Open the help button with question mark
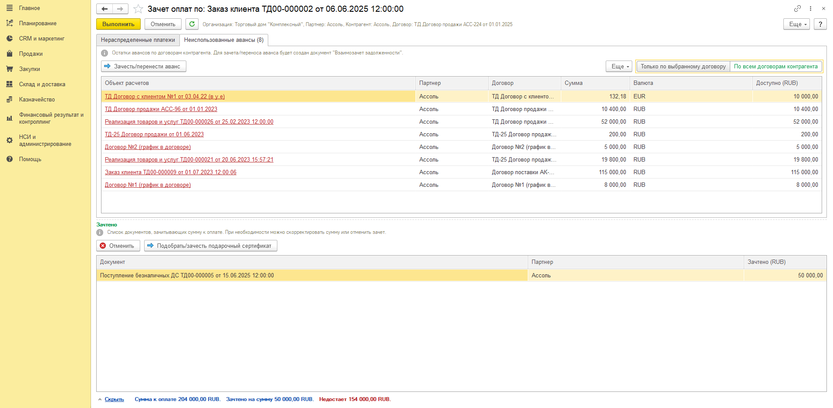The height and width of the screenshot is (408, 833). tap(820, 24)
